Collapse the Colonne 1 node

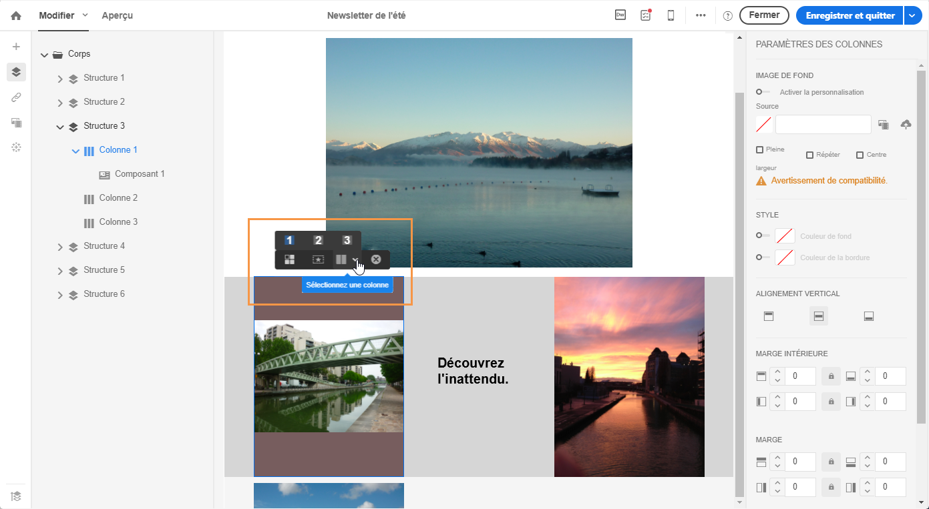coord(75,151)
